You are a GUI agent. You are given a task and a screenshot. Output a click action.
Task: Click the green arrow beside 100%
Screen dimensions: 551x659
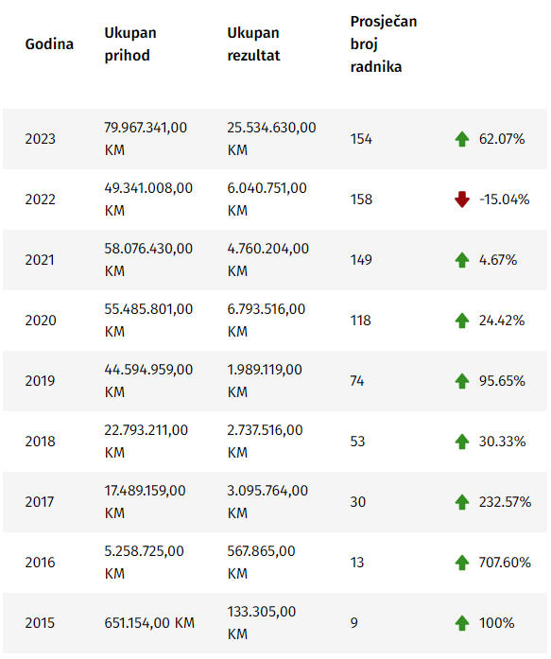[461, 623]
